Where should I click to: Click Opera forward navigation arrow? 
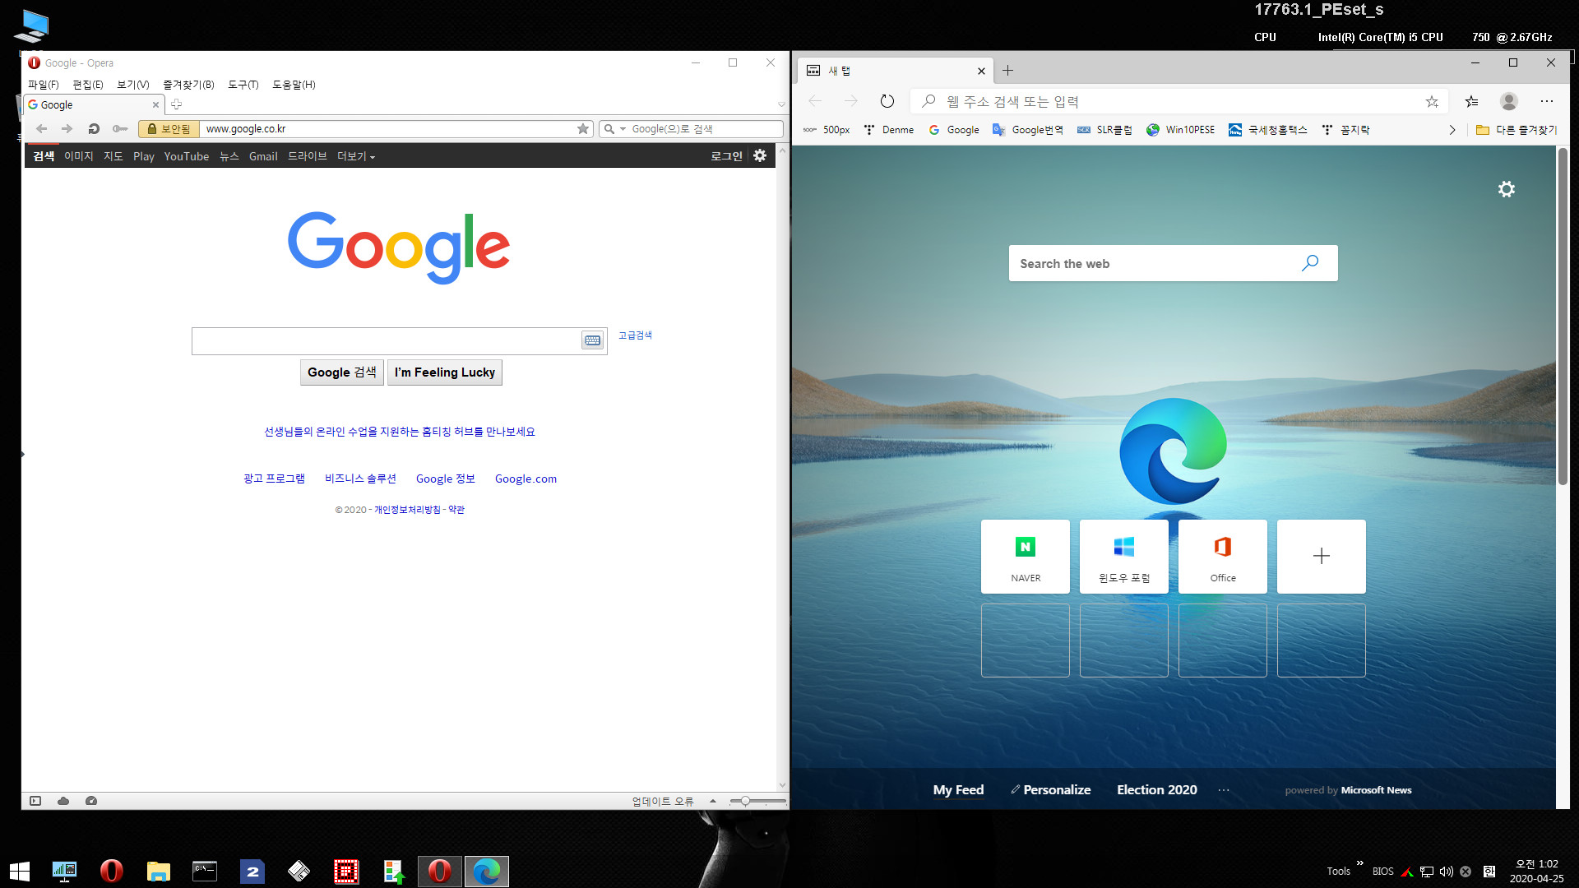67,129
